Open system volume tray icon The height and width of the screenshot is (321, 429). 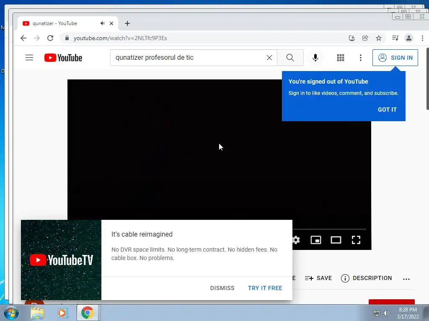click(386, 313)
